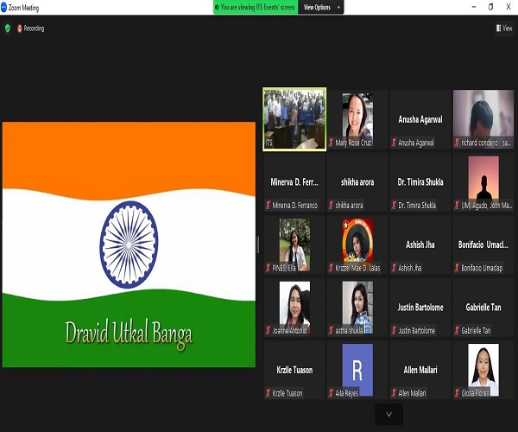The image size is (518, 432).
Task: Click the muted mic icon beside Gabrielle Tan label
Action: pyautogui.click(x=457, y=331)
